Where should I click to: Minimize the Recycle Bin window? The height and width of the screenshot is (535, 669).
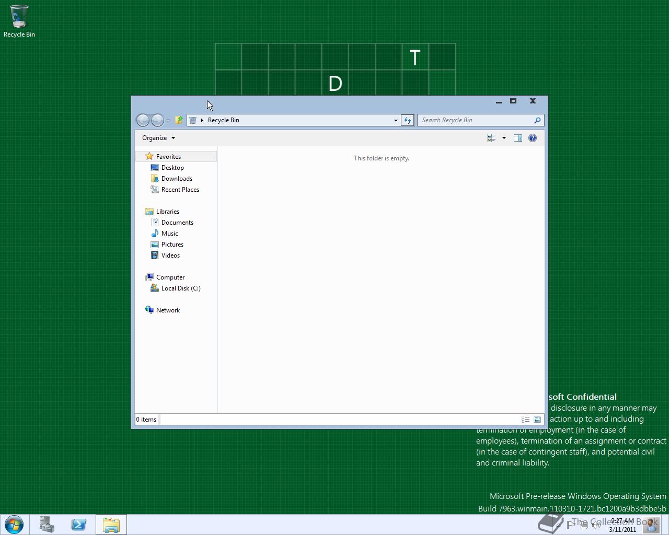pyautogui.click(x=499, y=101)
